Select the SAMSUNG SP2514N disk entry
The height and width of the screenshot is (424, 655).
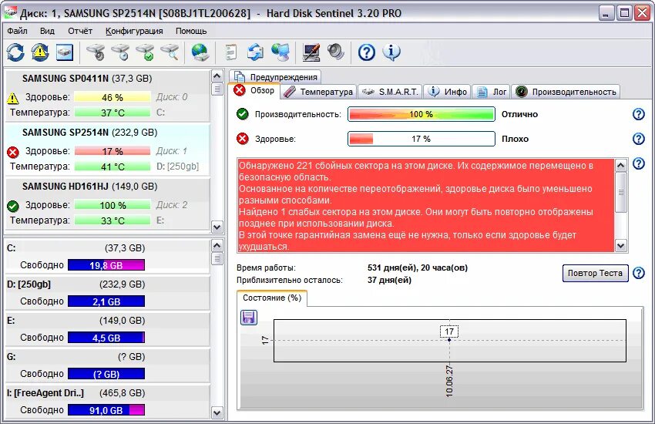pyautogui.click(x=107, y=150)
